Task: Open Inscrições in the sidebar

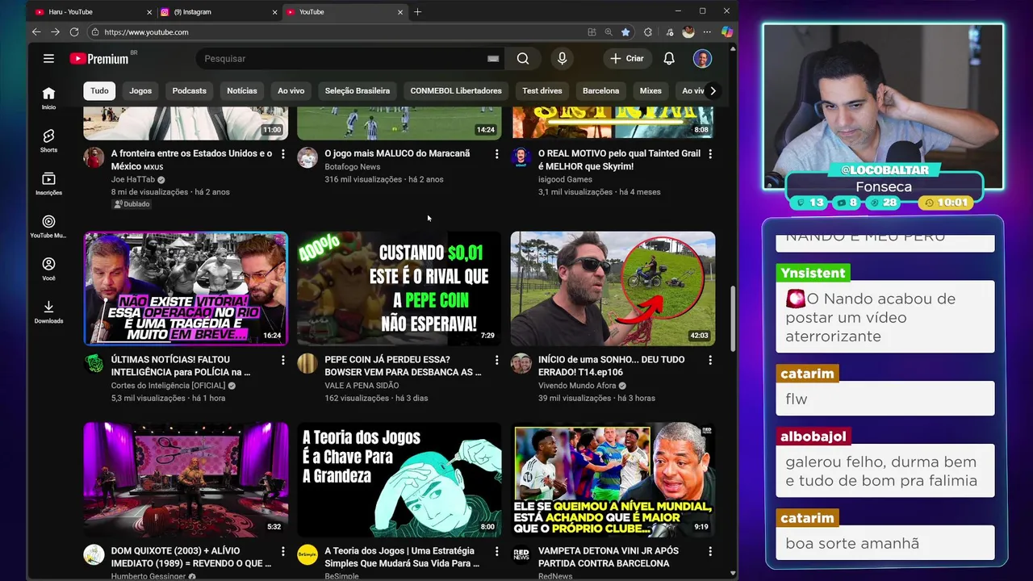Action: click(x=48, y=183)
